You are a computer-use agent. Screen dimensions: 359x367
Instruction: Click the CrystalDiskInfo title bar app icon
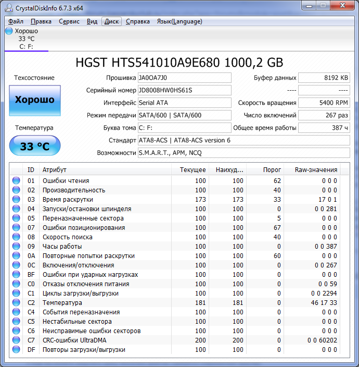[9, 8]
